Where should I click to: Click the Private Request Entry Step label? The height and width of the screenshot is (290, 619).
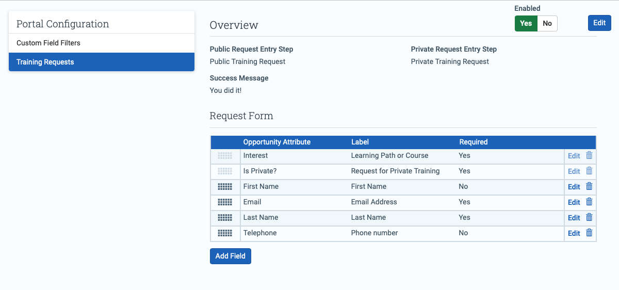click(454, 49)
